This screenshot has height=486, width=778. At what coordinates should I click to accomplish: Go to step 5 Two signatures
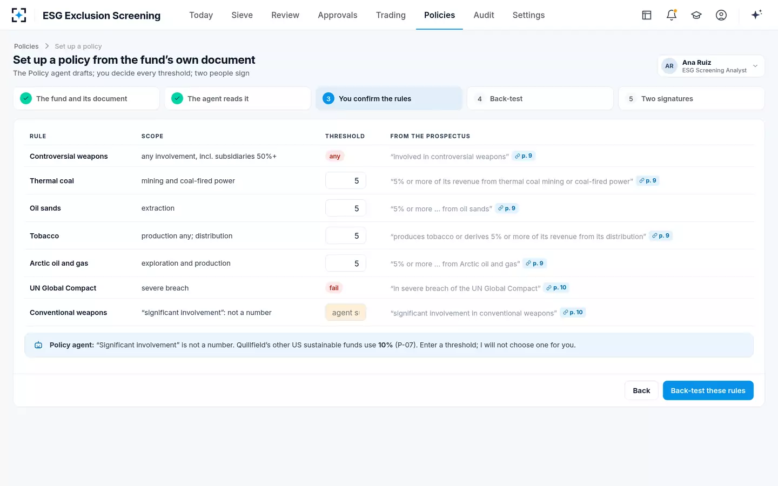click(692, 98)
